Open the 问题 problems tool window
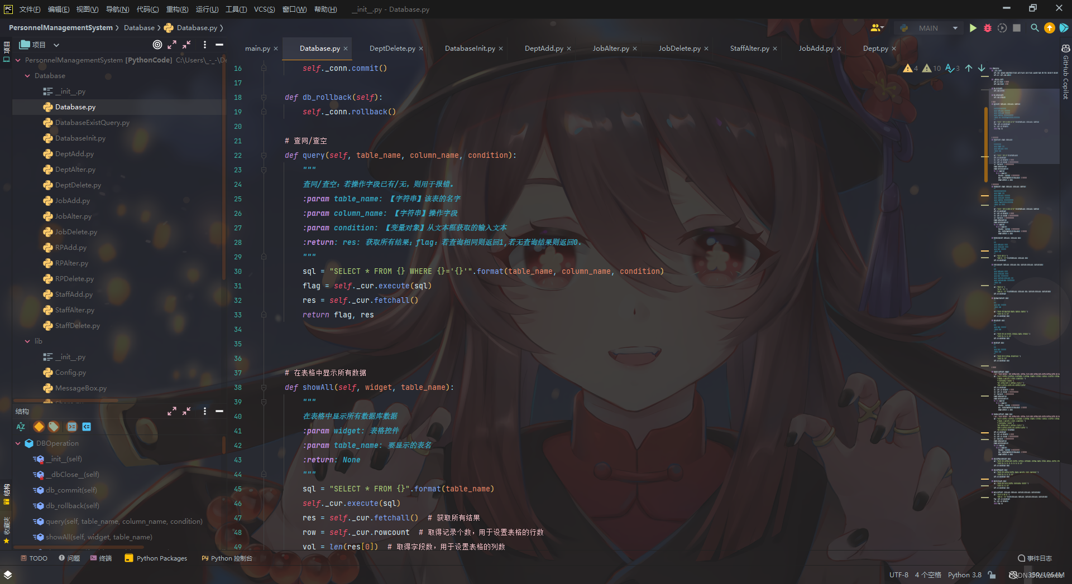 [69, 558]
